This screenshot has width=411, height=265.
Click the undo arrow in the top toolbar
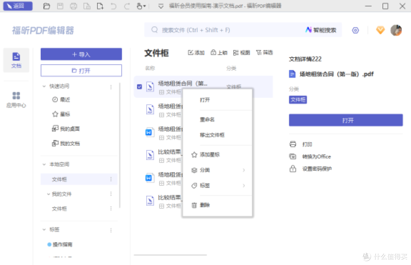pos(113,6)
